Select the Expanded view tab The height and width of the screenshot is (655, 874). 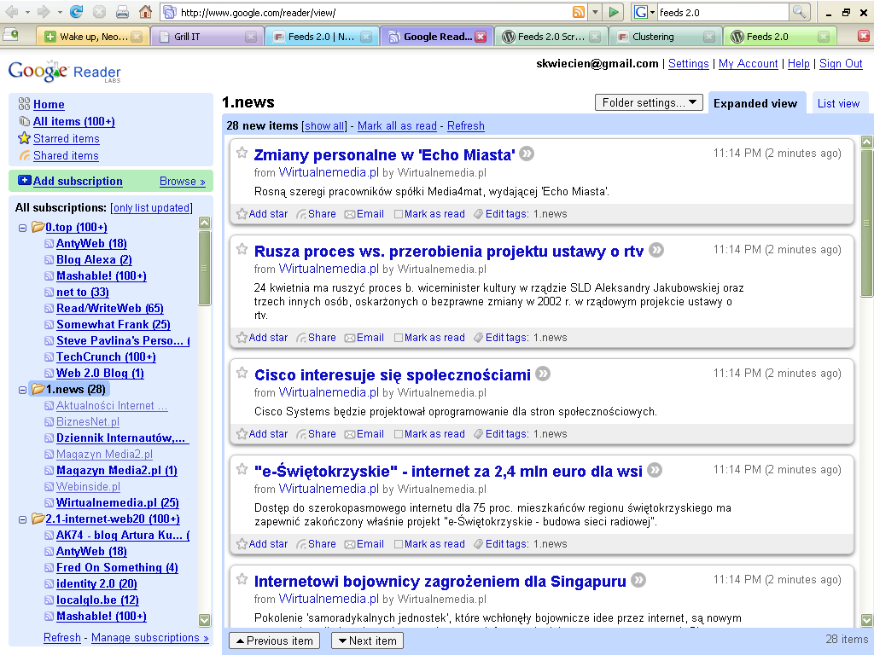click(x=755, y=103)
